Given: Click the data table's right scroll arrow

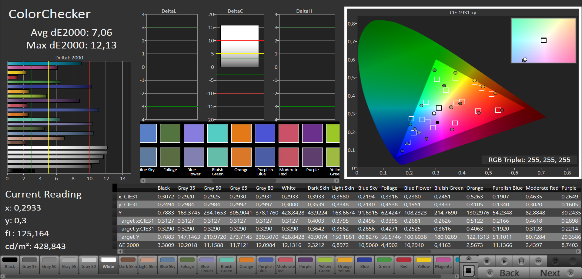Looking at the screenshot, I should tap(578, 251).
